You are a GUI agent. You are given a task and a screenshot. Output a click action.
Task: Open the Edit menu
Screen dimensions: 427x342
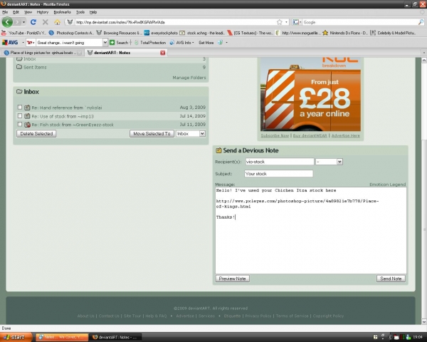pyautogui.click(x=16, y=12)
